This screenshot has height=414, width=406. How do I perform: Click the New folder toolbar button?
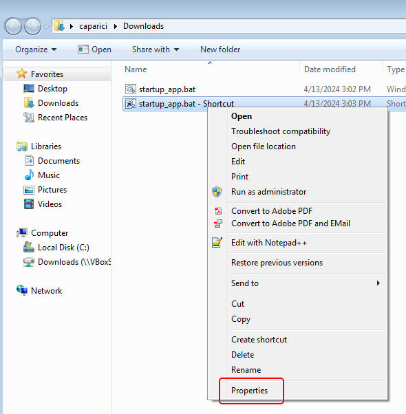pyautogui.click(x=220, y=50)
